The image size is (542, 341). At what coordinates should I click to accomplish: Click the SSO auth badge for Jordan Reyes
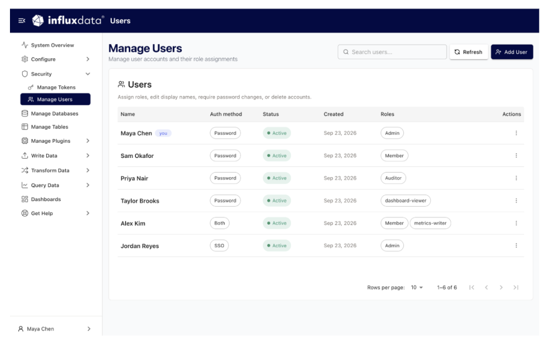click(x=219, y=246)
